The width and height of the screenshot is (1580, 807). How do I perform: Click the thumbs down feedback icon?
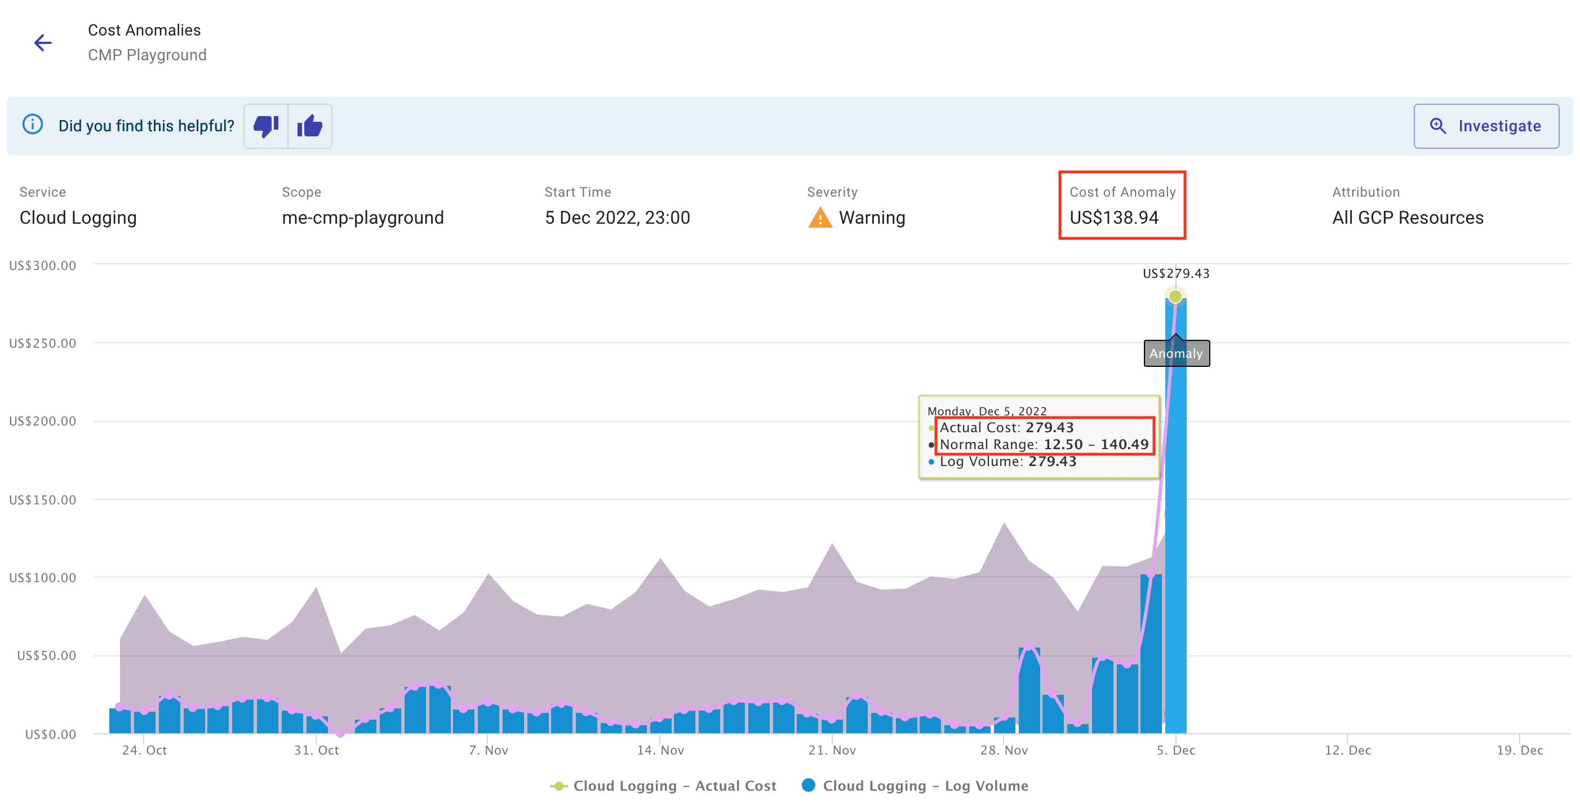coord(265,126)
